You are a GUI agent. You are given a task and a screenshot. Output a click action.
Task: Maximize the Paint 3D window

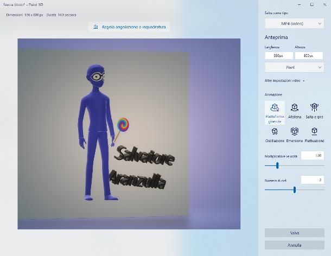pyautogui.click(x=312, y=4)
